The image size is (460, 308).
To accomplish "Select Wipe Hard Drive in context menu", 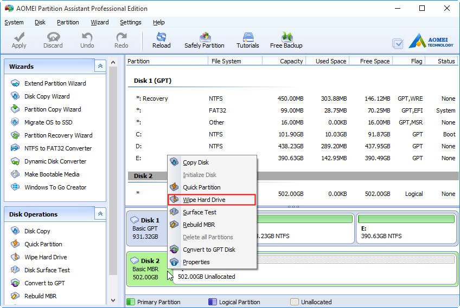I will click(x=212, y=200).
